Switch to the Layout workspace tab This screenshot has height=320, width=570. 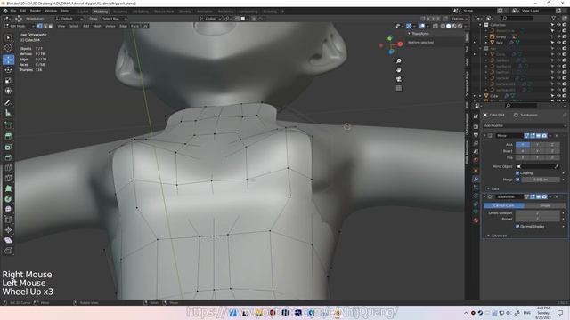click(83, 12)
